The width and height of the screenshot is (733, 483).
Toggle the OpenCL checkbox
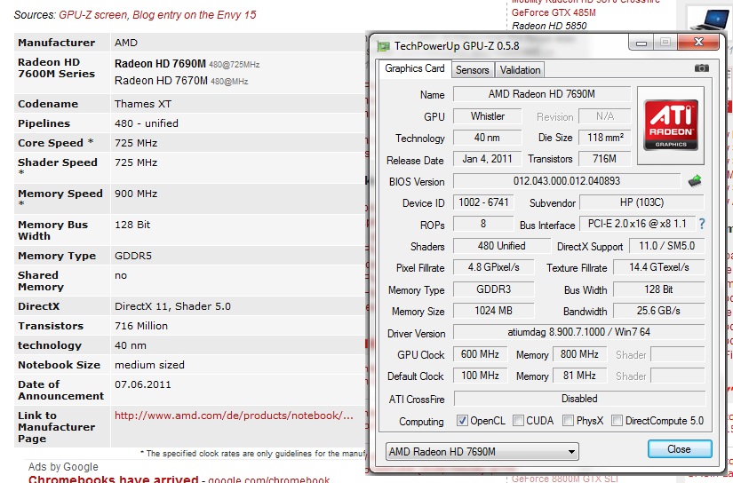click(462, 421)
